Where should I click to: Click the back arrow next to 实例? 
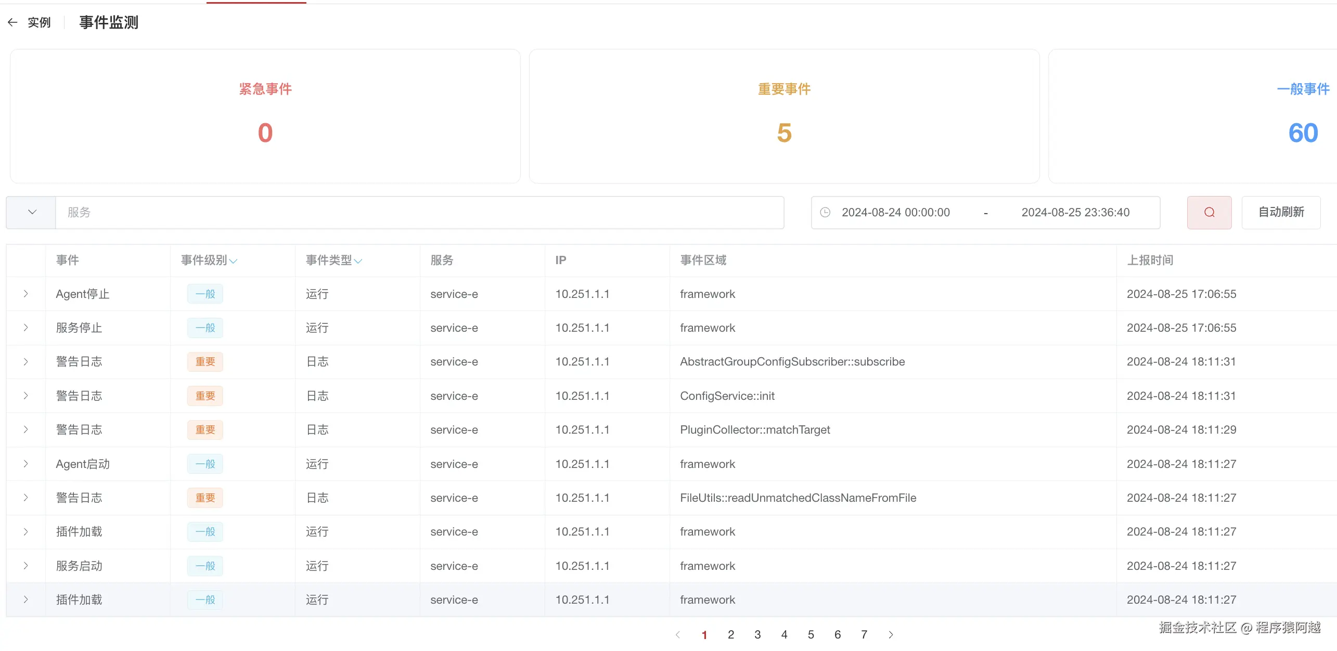(12, 22)
